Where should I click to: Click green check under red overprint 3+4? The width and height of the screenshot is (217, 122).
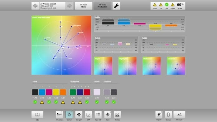tap(87, 102)
